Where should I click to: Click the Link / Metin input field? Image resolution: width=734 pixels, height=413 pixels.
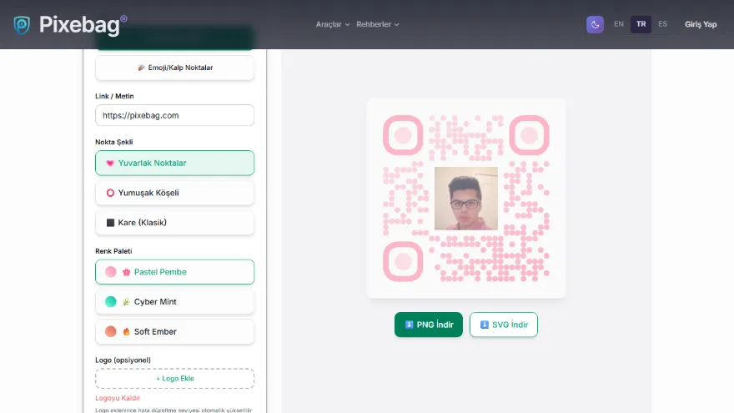(x=174, y=115)
